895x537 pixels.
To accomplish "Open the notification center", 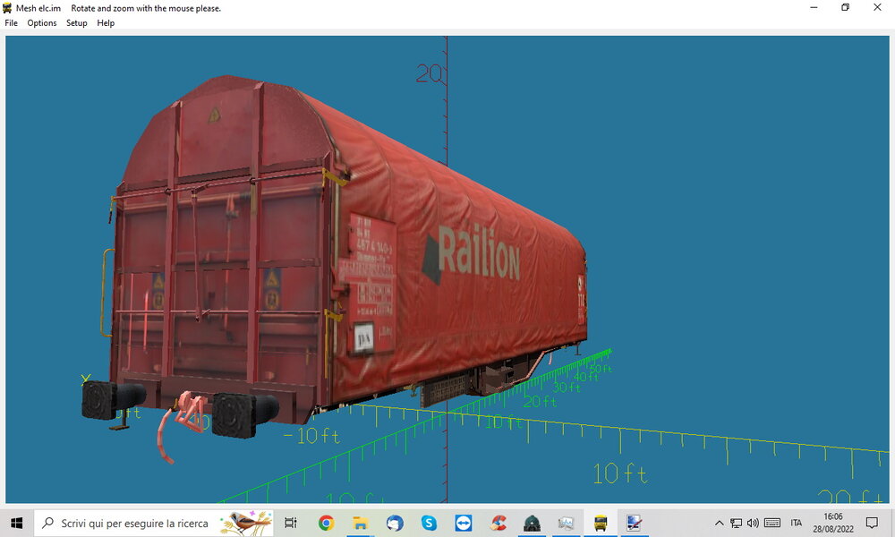I will pos(872,523).
